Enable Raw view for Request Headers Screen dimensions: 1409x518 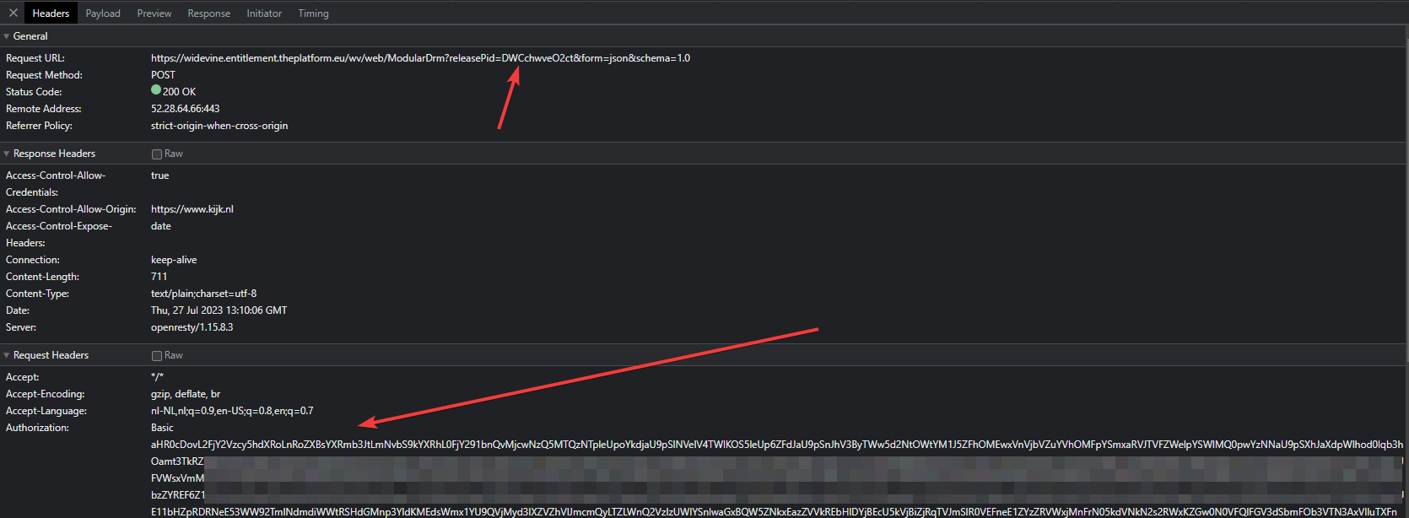click(157, 355)
